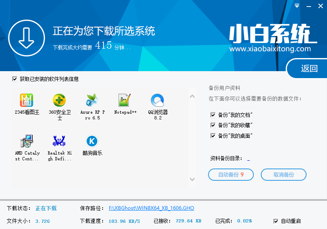Uncheck 备份"我的文档" option
This screenshot has height=229, width=327.
click(213, 115)
